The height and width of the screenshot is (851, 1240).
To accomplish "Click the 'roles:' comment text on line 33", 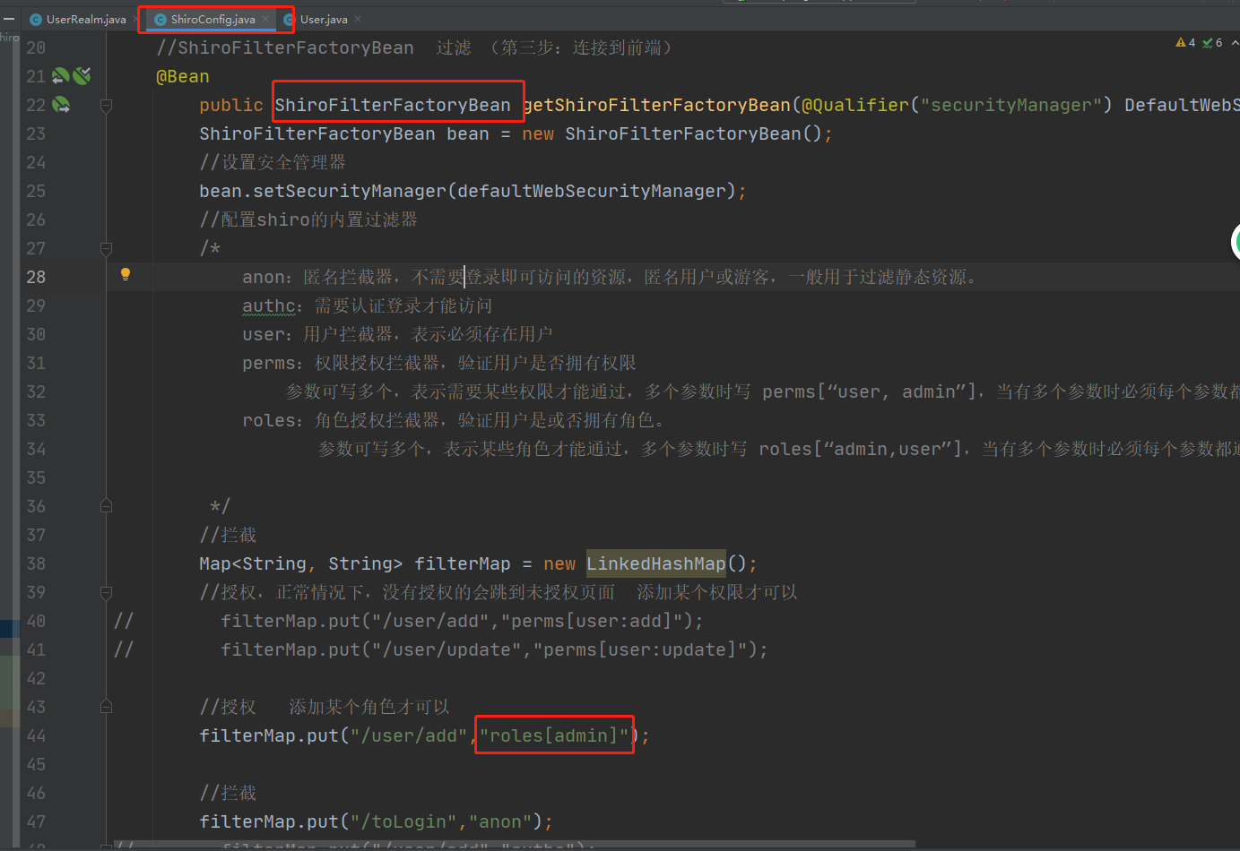I will coord(273,420).
